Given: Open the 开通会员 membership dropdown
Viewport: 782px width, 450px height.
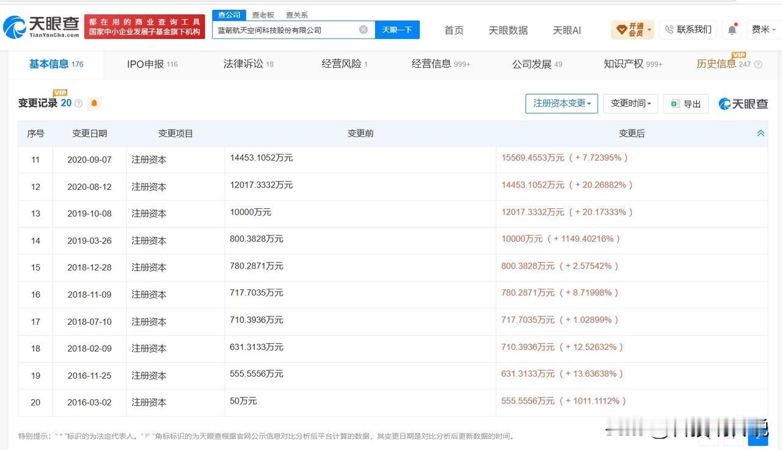Looking at the screenshot, I should [632, 29].
